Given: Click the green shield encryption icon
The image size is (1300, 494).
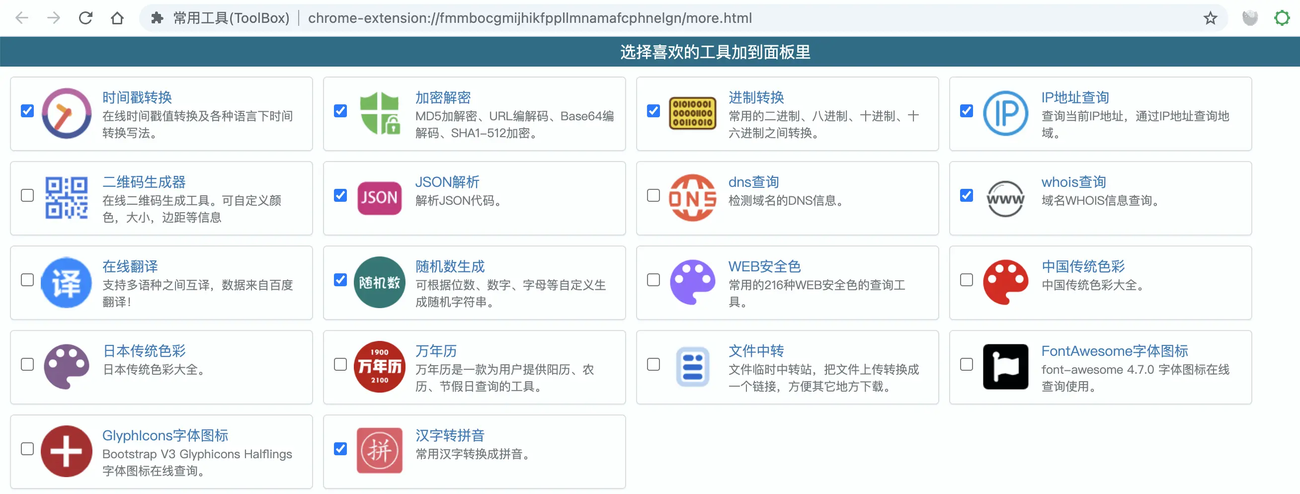Looking at the screenshot, I should pos(380,113).
